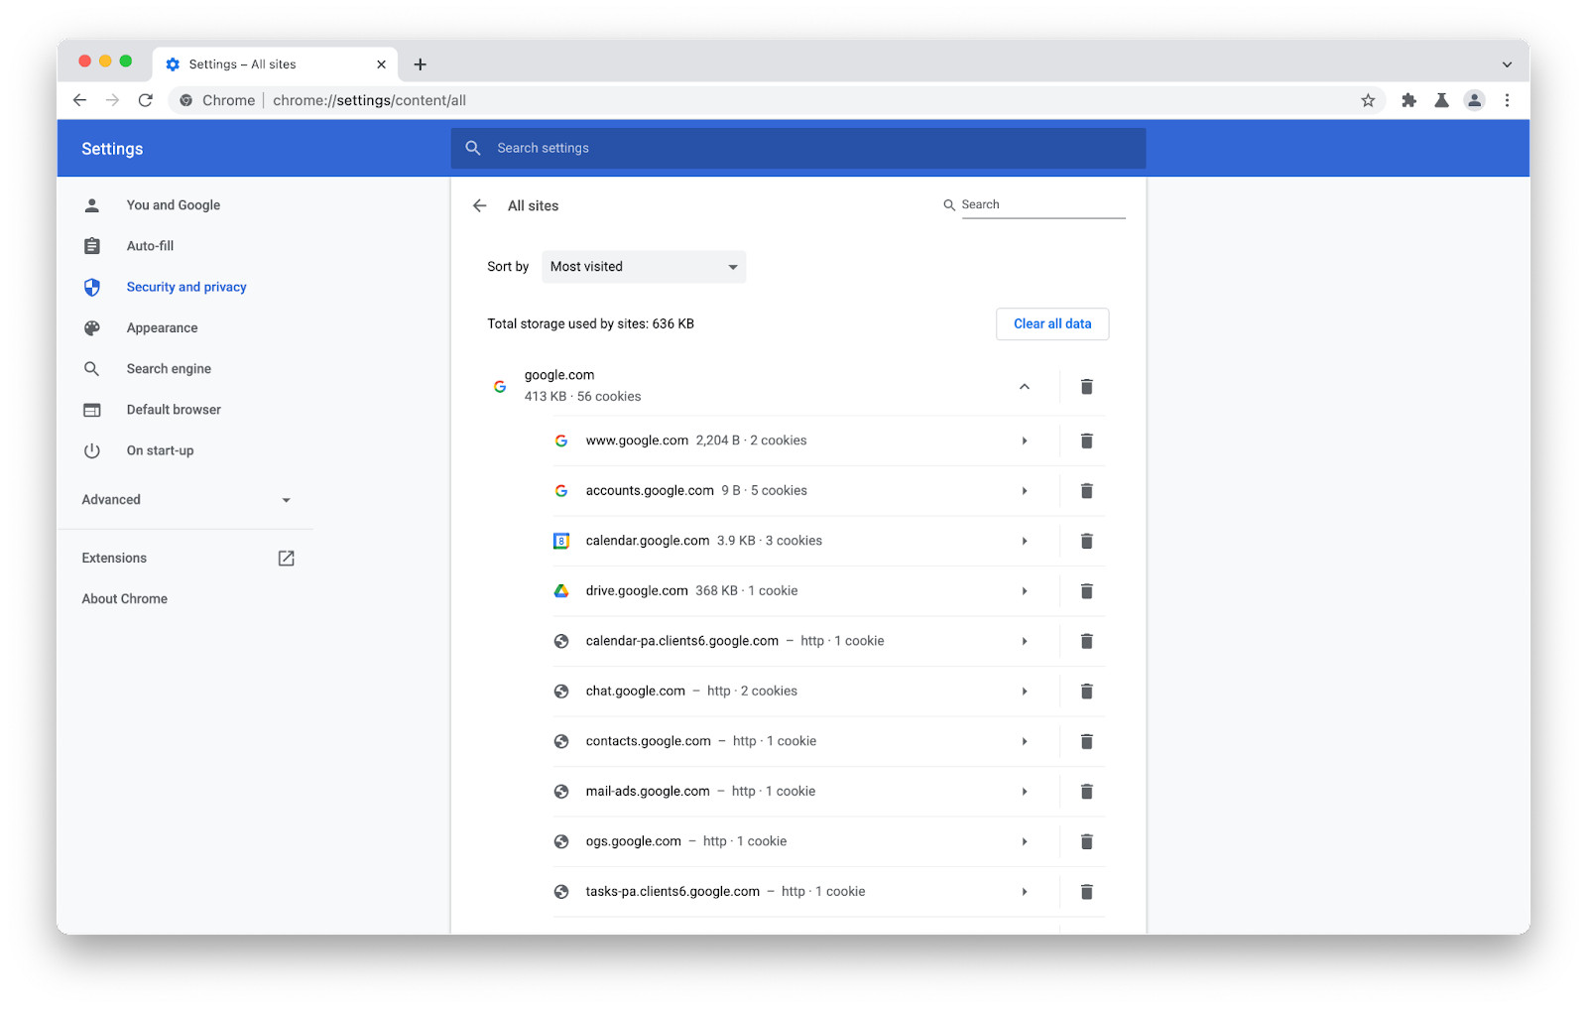Expand mail-ads.google.com details arrow
1587x1009 pixels.
pyautogui.click(x=1025, y=792)
